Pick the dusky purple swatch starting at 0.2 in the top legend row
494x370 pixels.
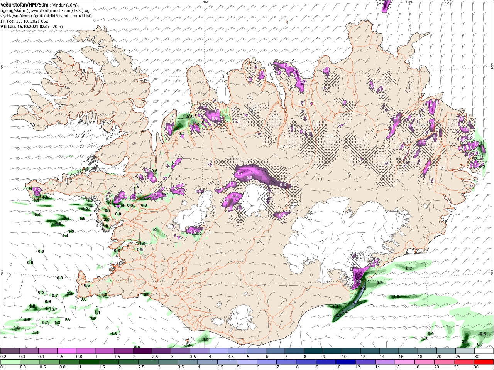tap(10, 351)
